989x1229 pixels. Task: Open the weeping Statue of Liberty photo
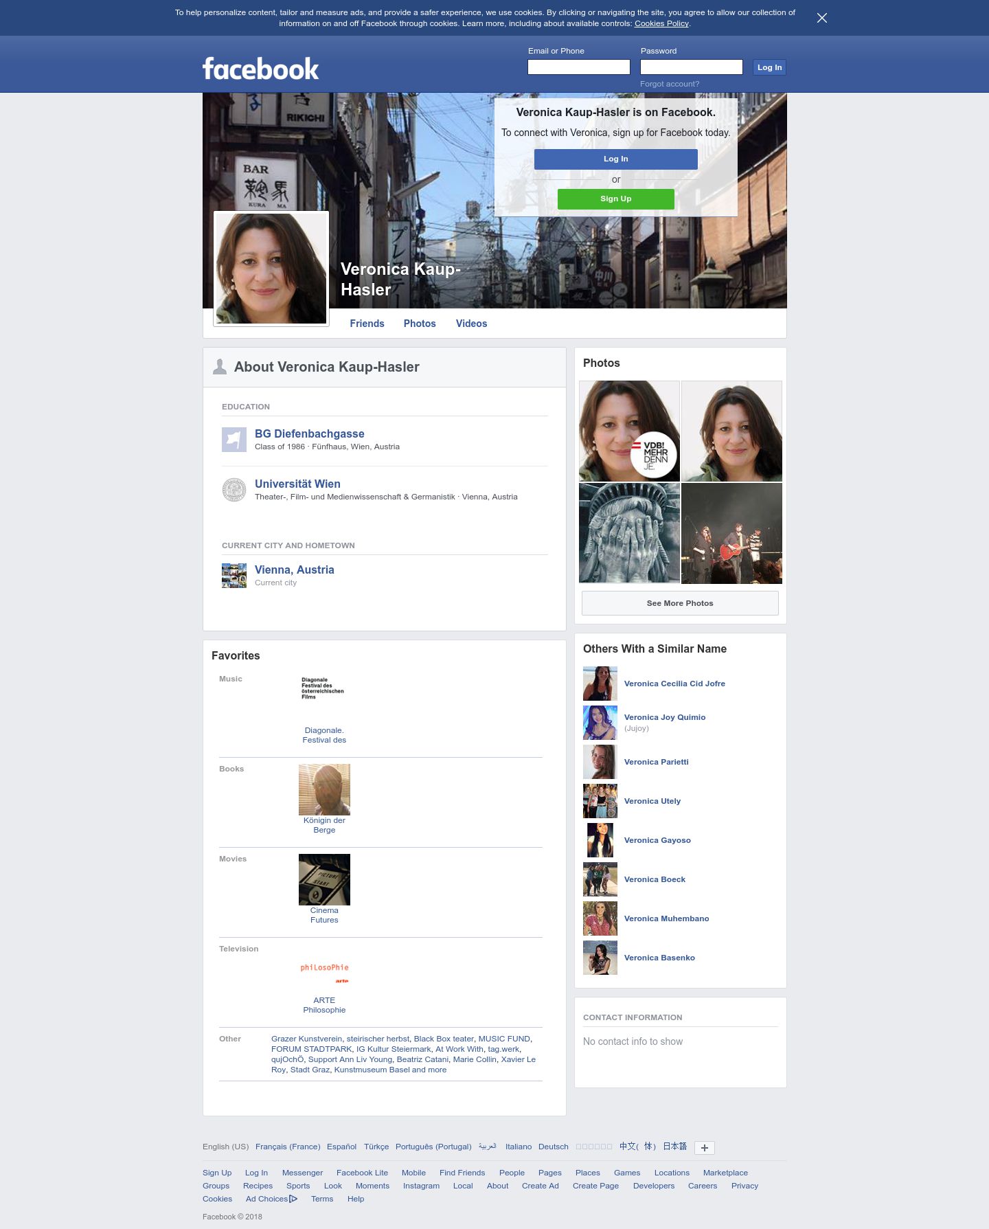(x=629, y=533)
